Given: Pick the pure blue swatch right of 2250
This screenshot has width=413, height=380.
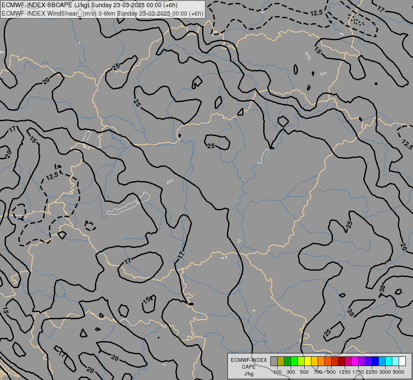Looking at the screenshot, I should point(375,361).
